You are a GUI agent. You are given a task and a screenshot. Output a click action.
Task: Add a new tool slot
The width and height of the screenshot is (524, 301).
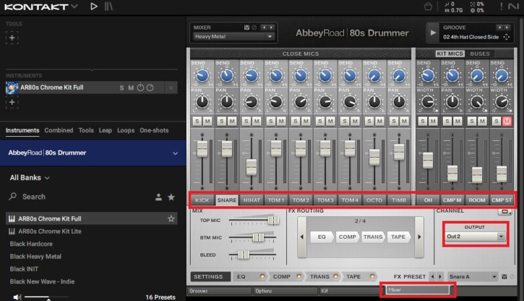[12, 37]
